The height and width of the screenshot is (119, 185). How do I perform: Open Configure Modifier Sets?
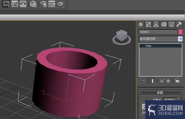click(177, 81)
